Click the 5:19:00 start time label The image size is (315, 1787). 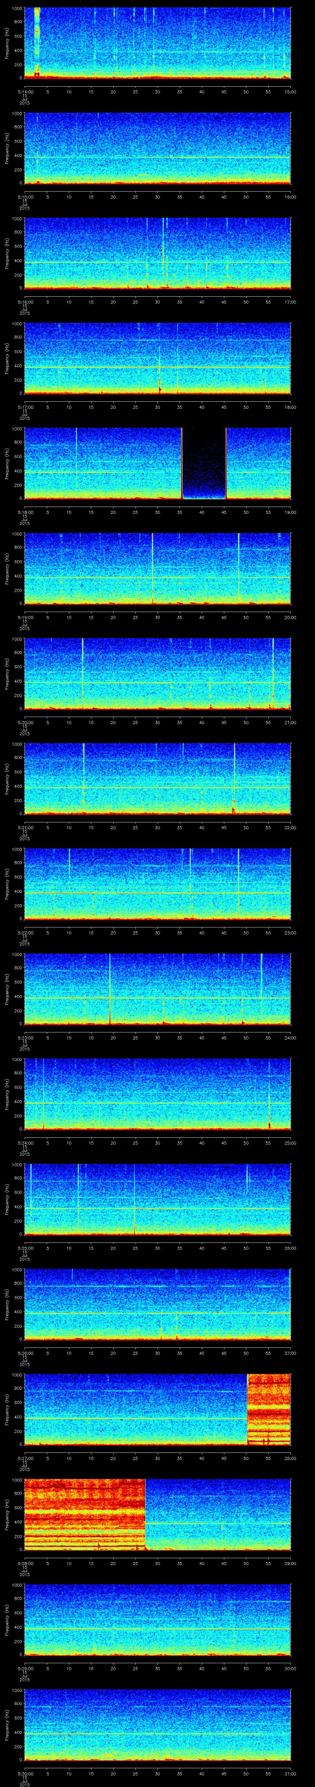pyautogui.click(x=25, y=618)
